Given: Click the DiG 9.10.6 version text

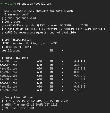Looking at the screenshot, I should coord(19,11).
